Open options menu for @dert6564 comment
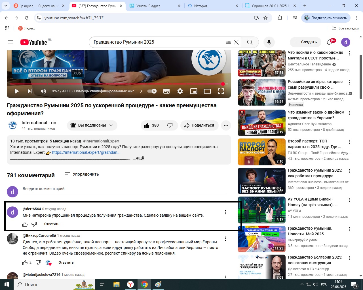This screenshot has width=363, height=290. point(225,212)
